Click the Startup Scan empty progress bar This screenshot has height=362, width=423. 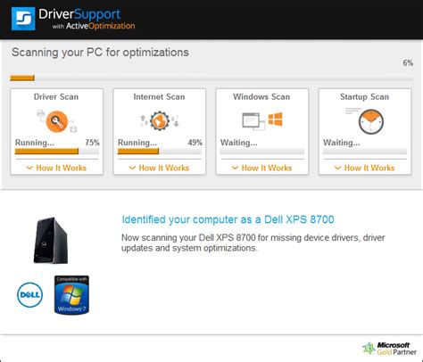point(365,152)
